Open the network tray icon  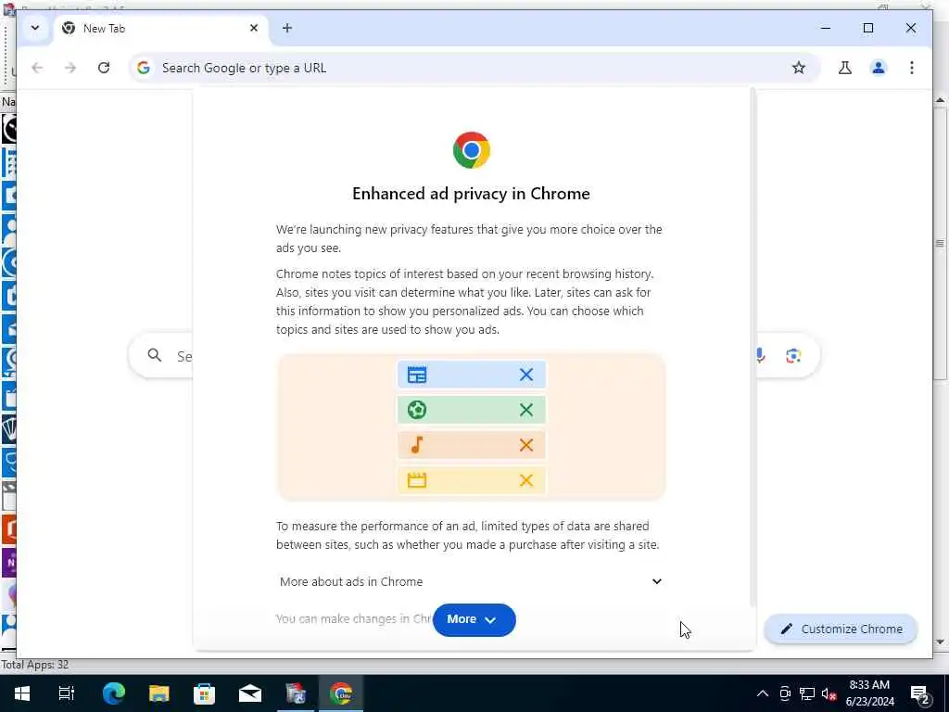[807, 693]
